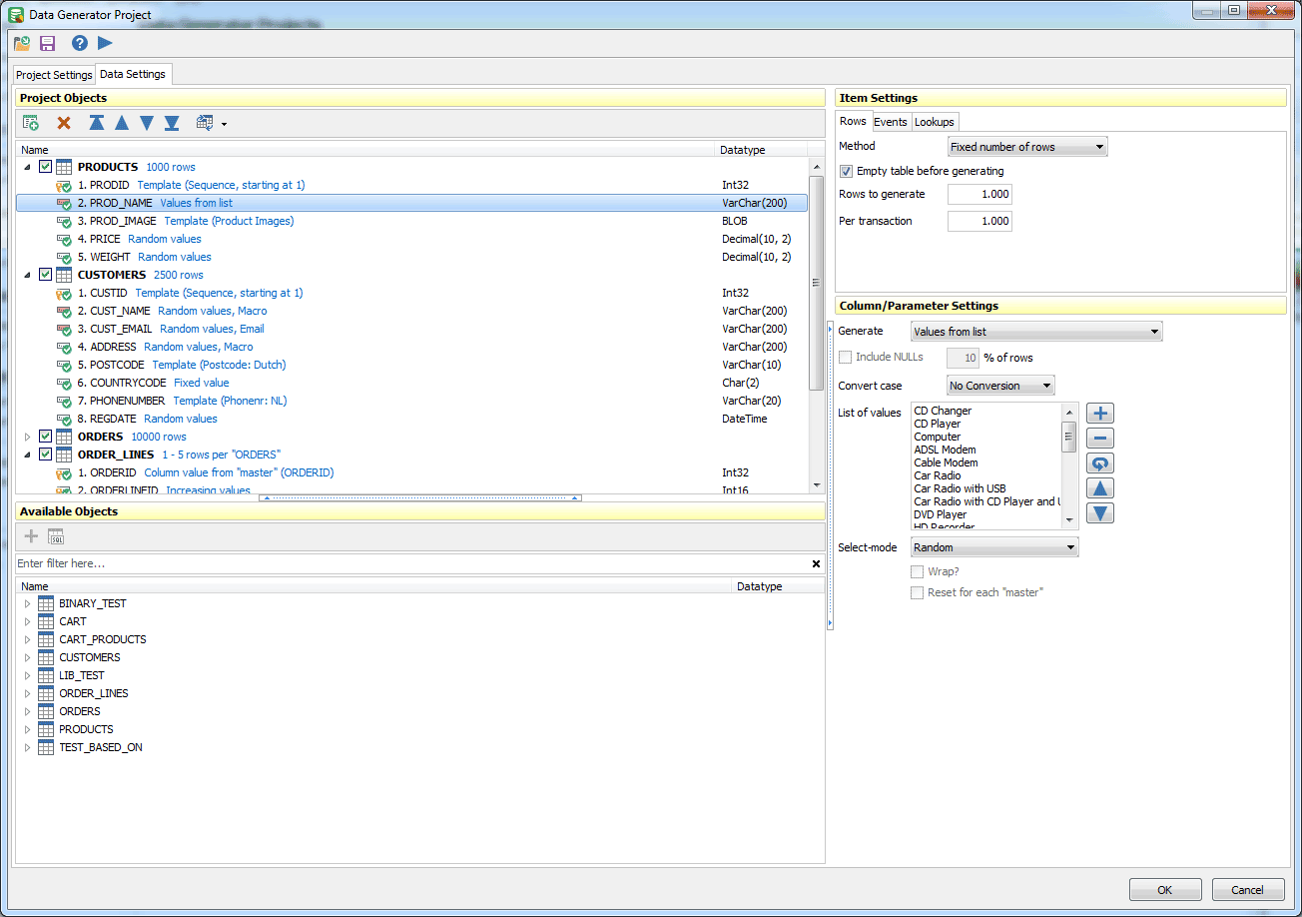Run the data generator with play icon
The image size is (1302, 917).
point(105,43)
